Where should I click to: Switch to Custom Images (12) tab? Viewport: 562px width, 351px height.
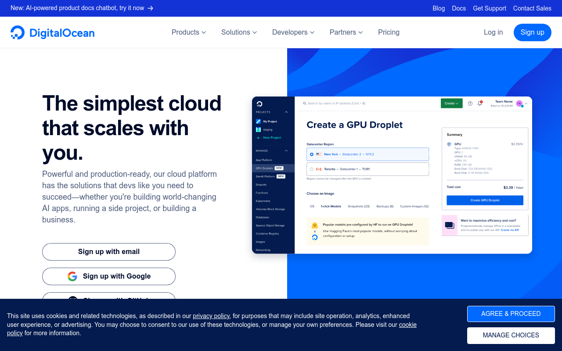pyautogui.click(x=414, y=206)
